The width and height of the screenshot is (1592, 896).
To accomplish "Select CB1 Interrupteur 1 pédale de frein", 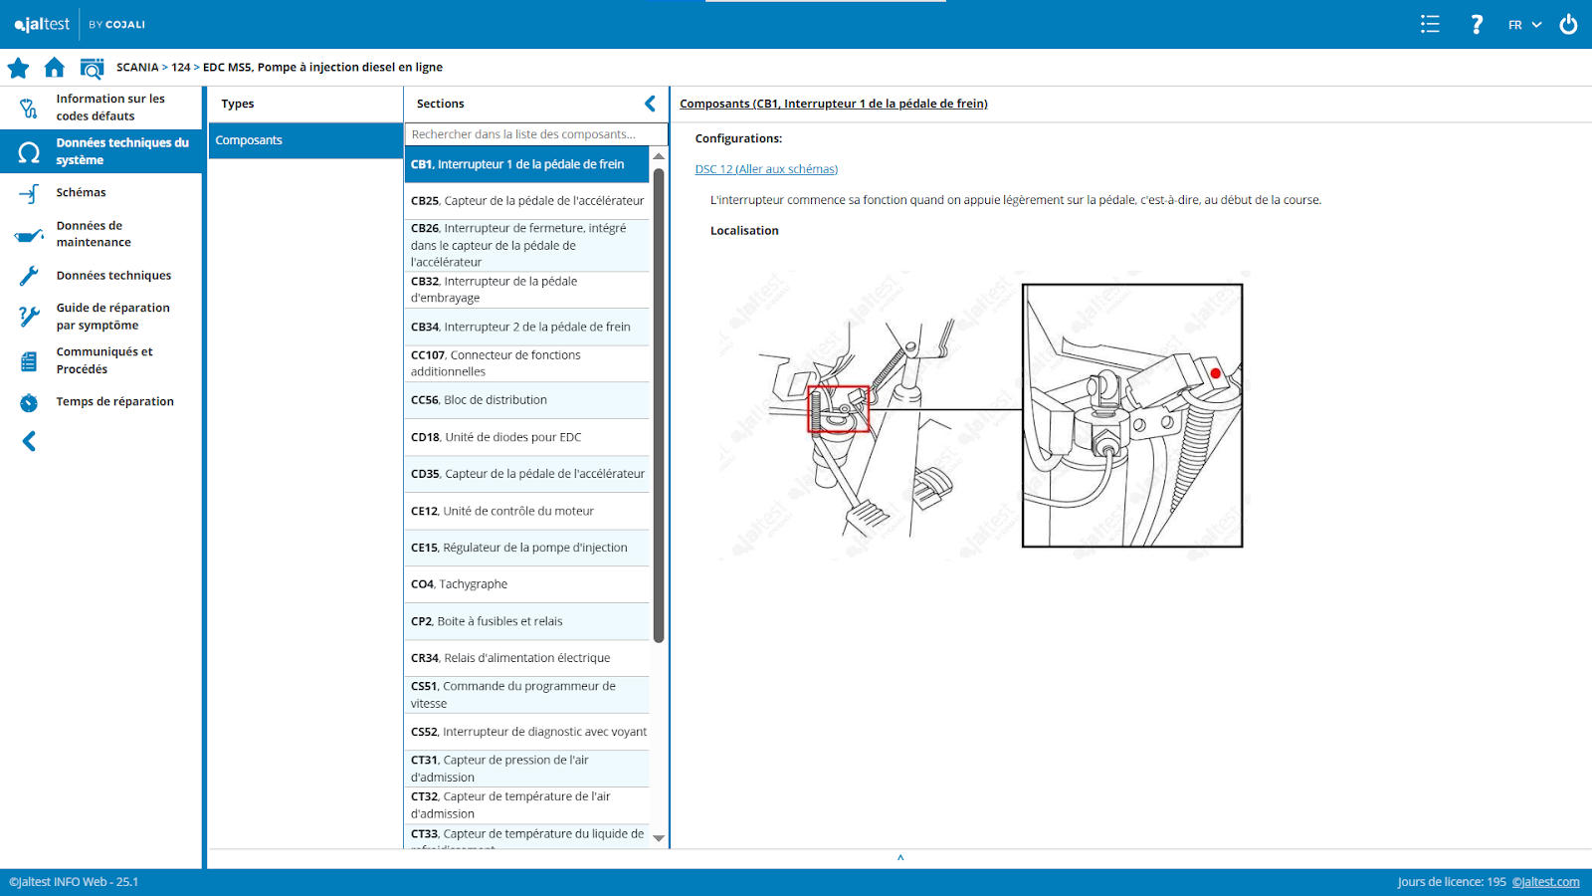I will [x=527, y=164].
